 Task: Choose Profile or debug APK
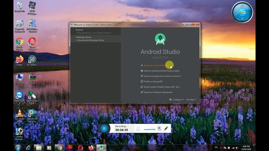[151, 81]
